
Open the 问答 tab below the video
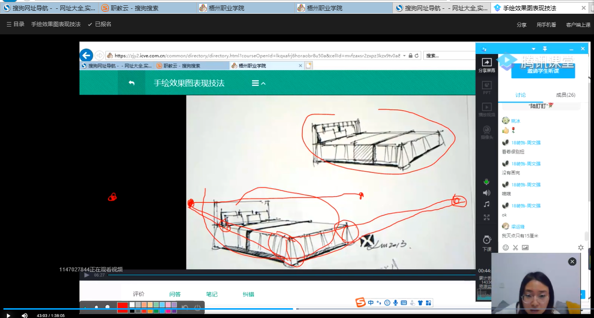(175, 294)
